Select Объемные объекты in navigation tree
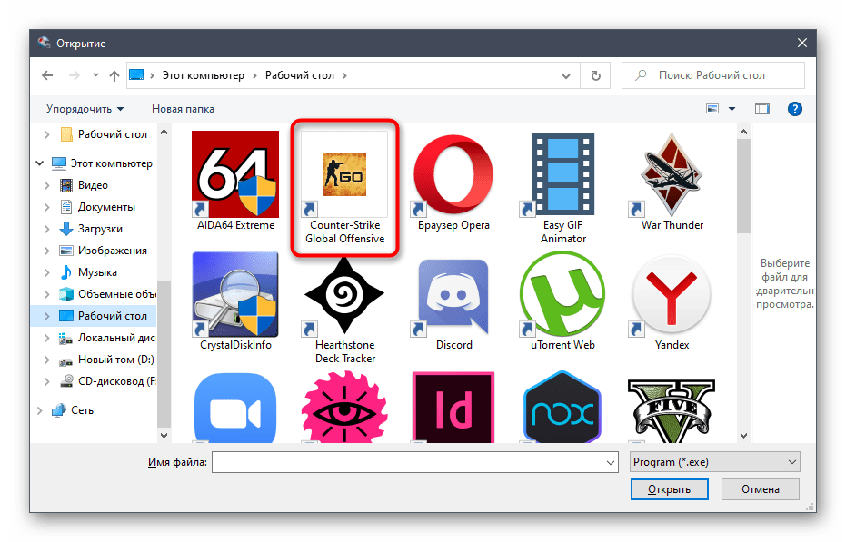Image resolution: width=846 pixels, height=542 pixels. pyautogui.click(x=116, y=294)
